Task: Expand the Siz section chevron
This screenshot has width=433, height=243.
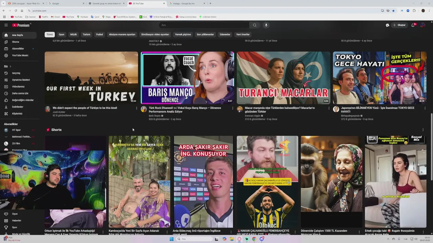Action: pos(10,66)
